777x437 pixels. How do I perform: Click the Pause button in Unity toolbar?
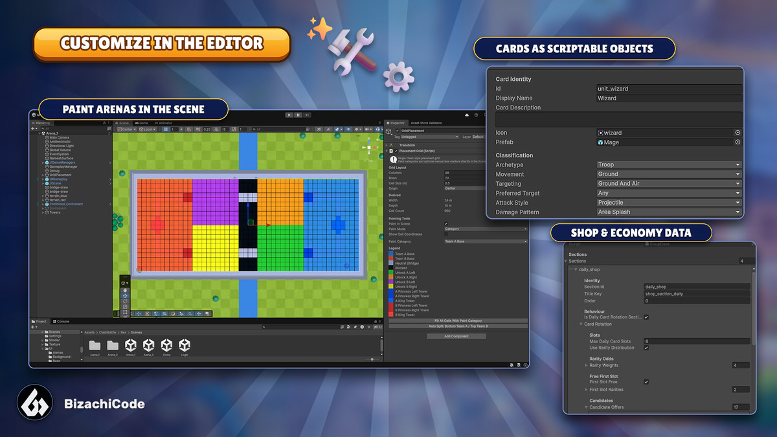coord(298,115)
